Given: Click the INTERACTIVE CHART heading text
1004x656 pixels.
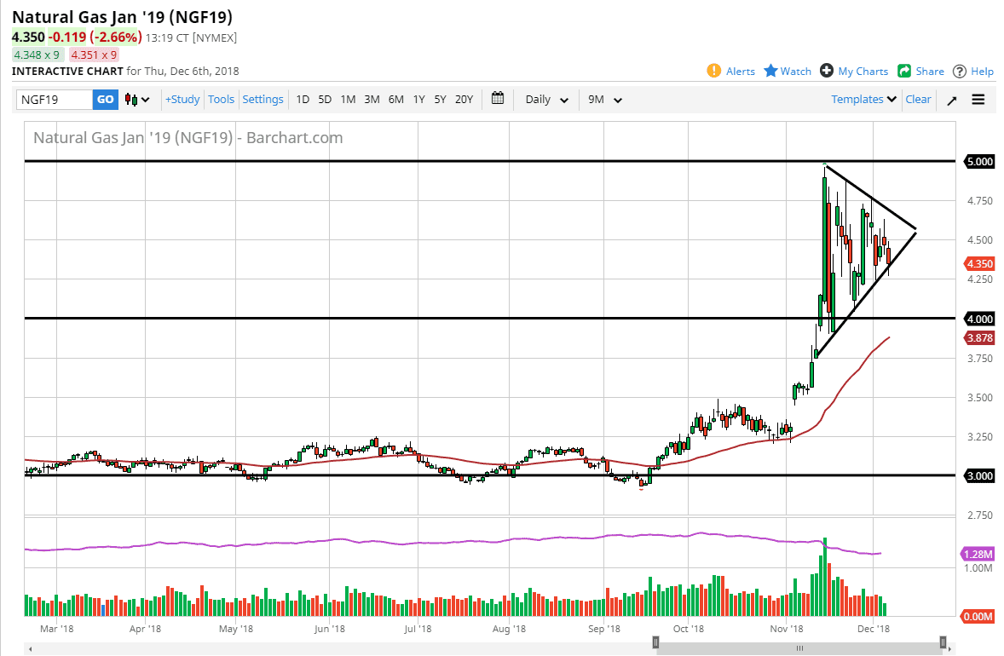Looking at the screenshot, I should point(67,71).
